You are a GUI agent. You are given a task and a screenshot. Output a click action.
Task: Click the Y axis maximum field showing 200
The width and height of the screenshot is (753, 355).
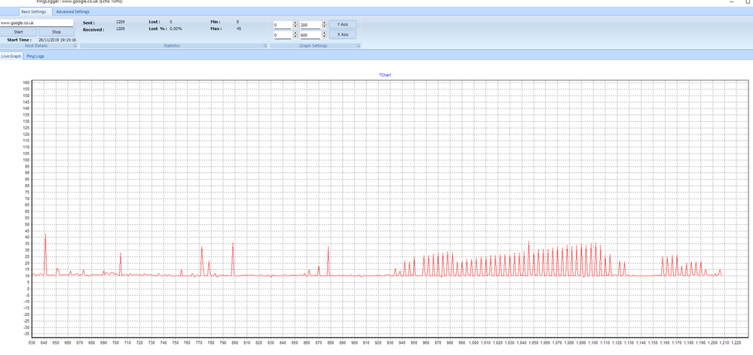[310, 25]
